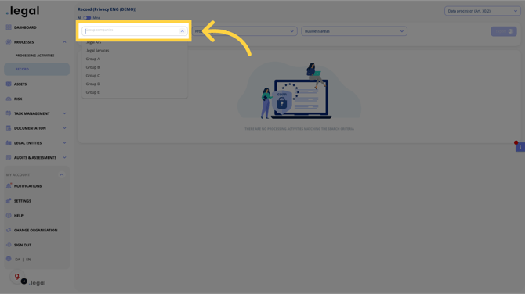The image size is (525, 294).
Task: Open the Business areas dropdown
Action: [x=354, y=31]
